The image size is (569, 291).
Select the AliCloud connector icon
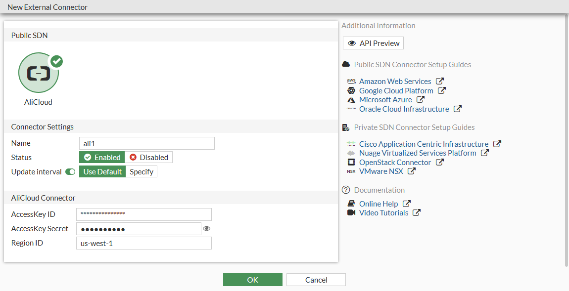tap(39, 73)
